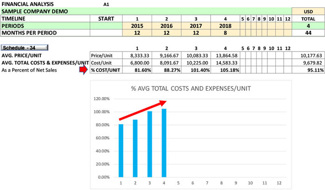The image size is (325, 190).
Task: Select cost cell 10,225.00
Action: 196,63
